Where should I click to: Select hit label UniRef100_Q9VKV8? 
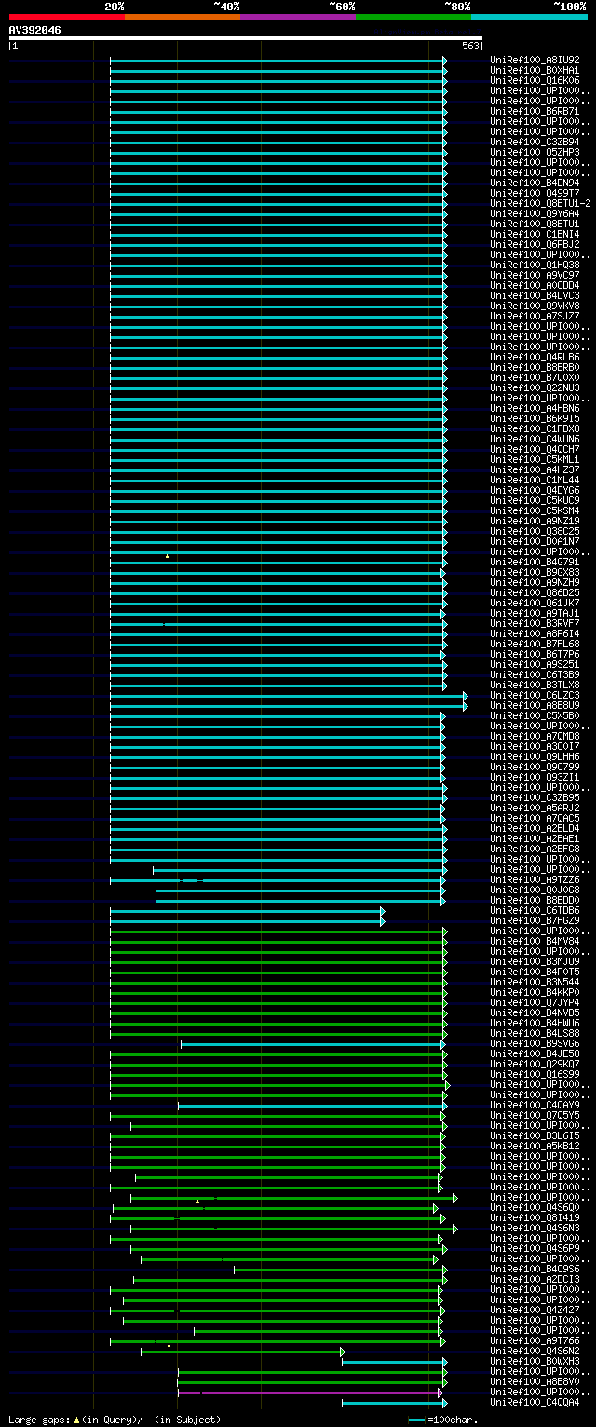tap(535, 306)
